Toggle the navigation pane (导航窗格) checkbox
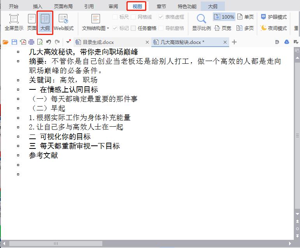The height and width of the screenshot is (248, 300). click(x=161, y=28)
